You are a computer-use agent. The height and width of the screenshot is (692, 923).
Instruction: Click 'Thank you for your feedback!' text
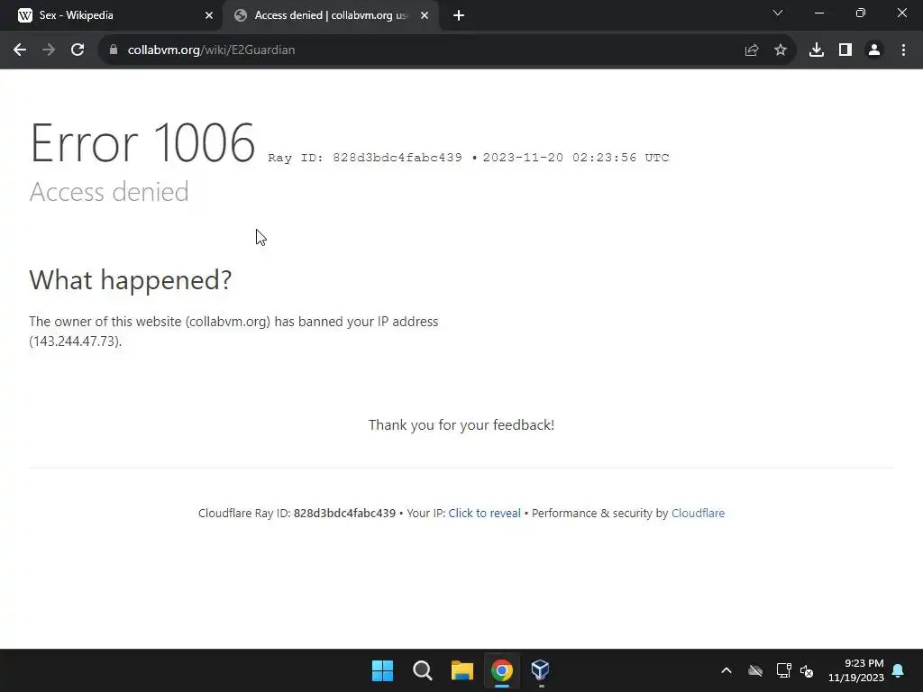pyautogui.click(x=461, y=425)
